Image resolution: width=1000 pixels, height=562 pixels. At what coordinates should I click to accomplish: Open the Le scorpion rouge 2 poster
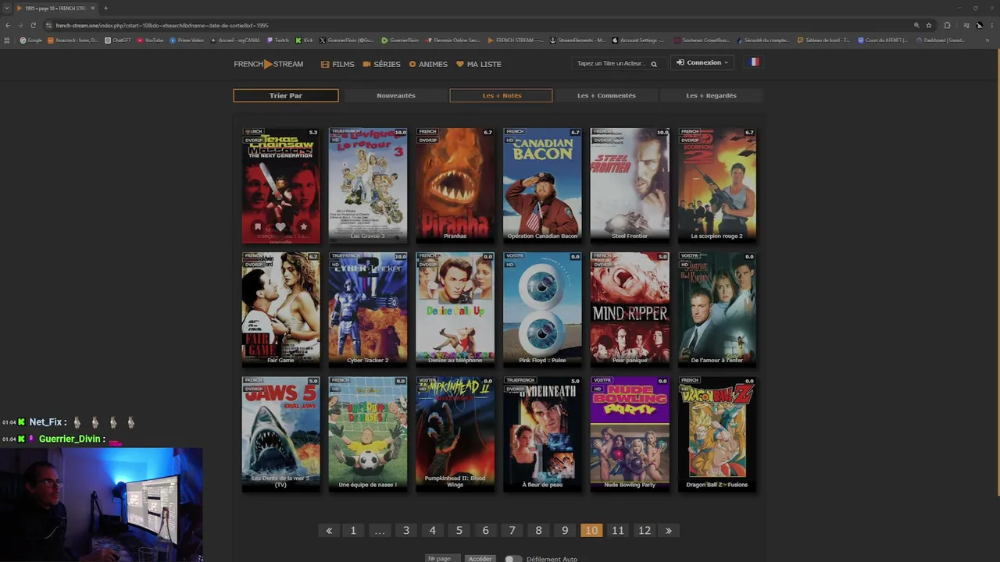(717, 185)
